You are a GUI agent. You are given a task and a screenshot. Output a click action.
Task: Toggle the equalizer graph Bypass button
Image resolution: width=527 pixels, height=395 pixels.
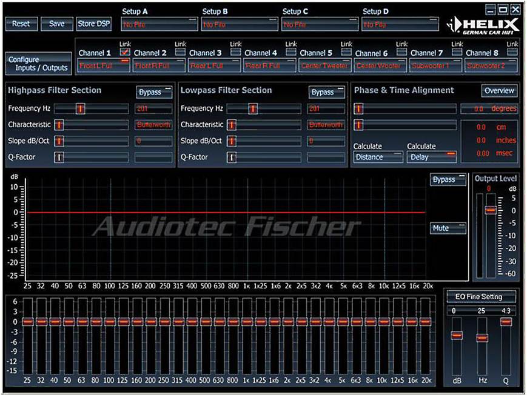tap(448, 179)
